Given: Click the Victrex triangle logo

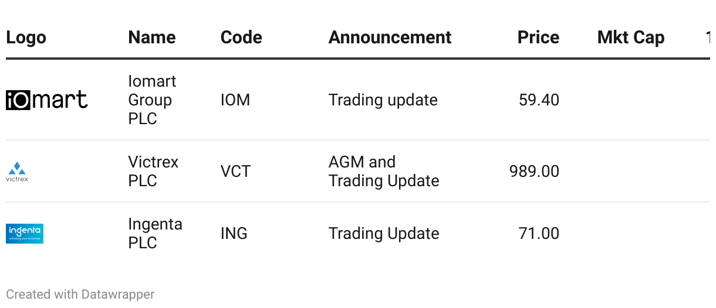Looking at the screenshot, I should coord(17,172).
